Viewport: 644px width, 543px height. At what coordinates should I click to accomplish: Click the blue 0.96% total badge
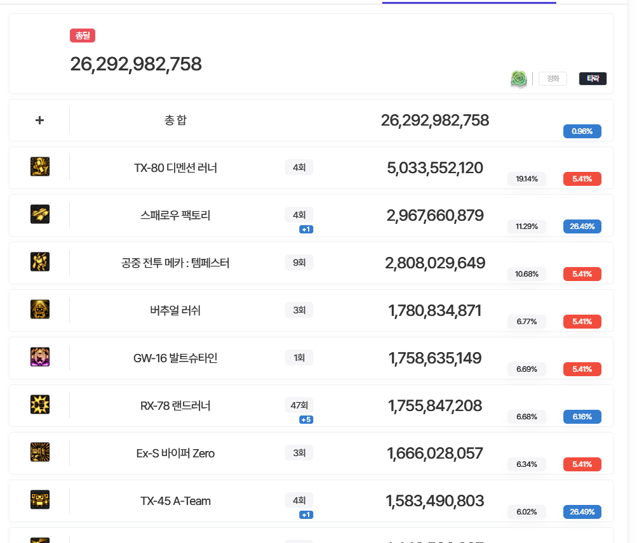[582, 131]
